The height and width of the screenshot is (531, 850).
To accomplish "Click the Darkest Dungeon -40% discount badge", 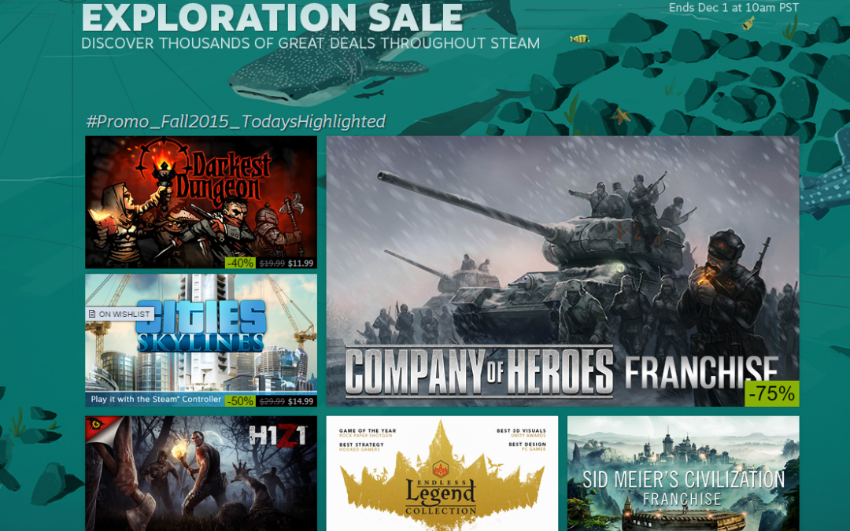I will click(240, 263).
